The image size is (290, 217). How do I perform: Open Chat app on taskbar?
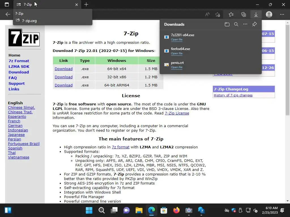[127, 210]
